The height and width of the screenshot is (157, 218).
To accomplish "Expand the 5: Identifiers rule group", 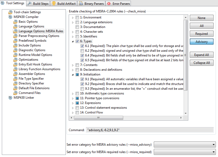I will 73,37.
